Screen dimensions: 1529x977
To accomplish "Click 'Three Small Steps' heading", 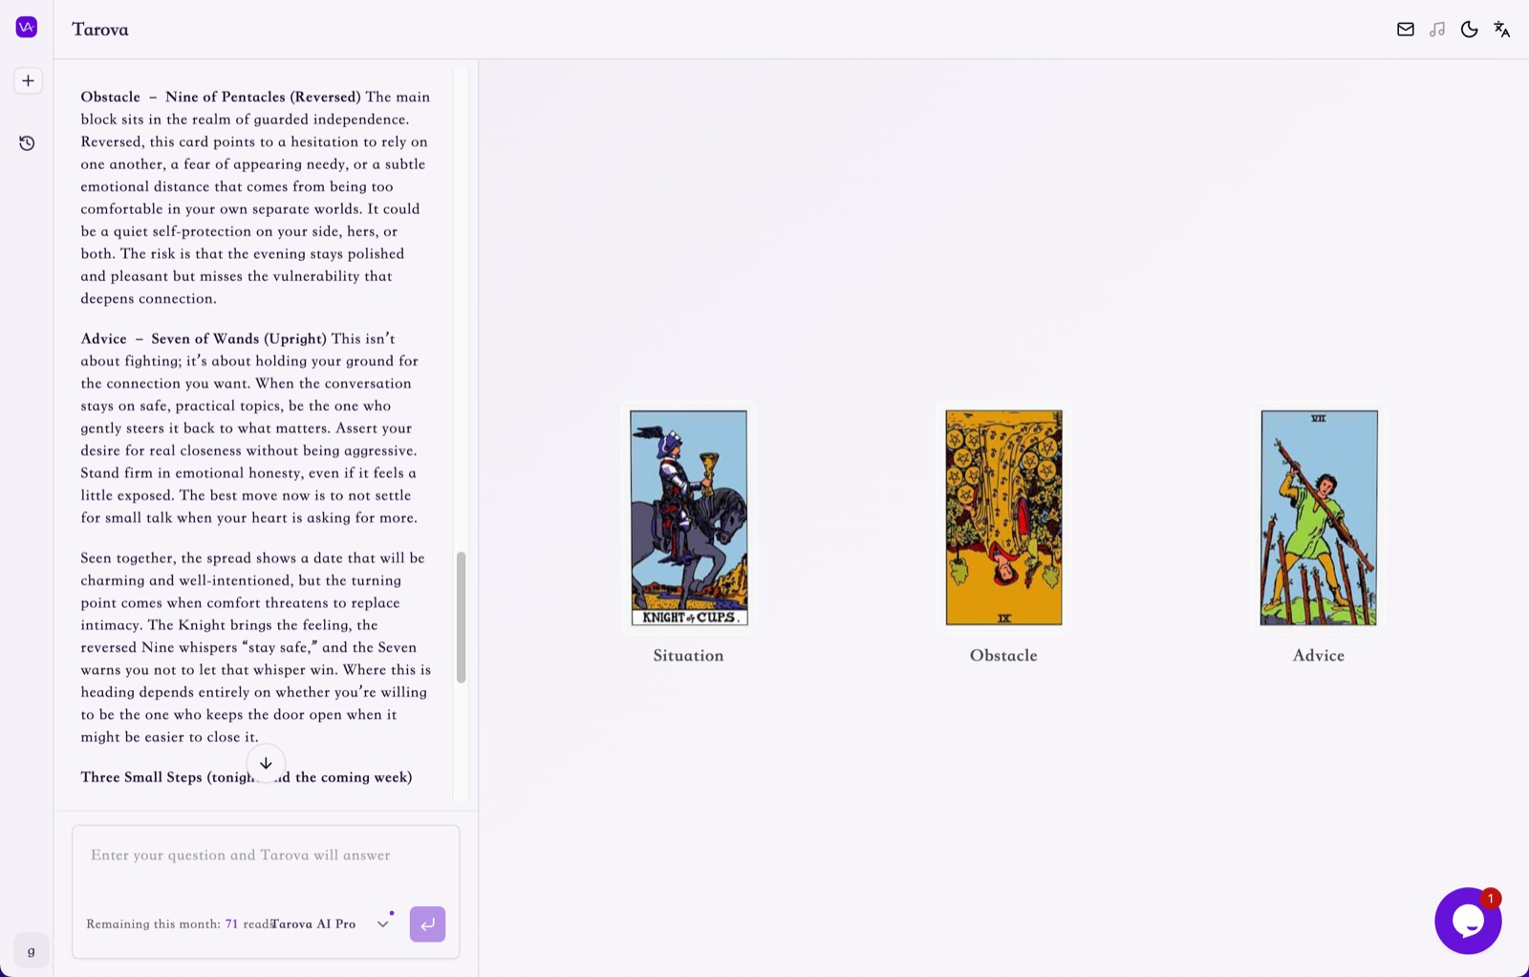I will [141, 777].
